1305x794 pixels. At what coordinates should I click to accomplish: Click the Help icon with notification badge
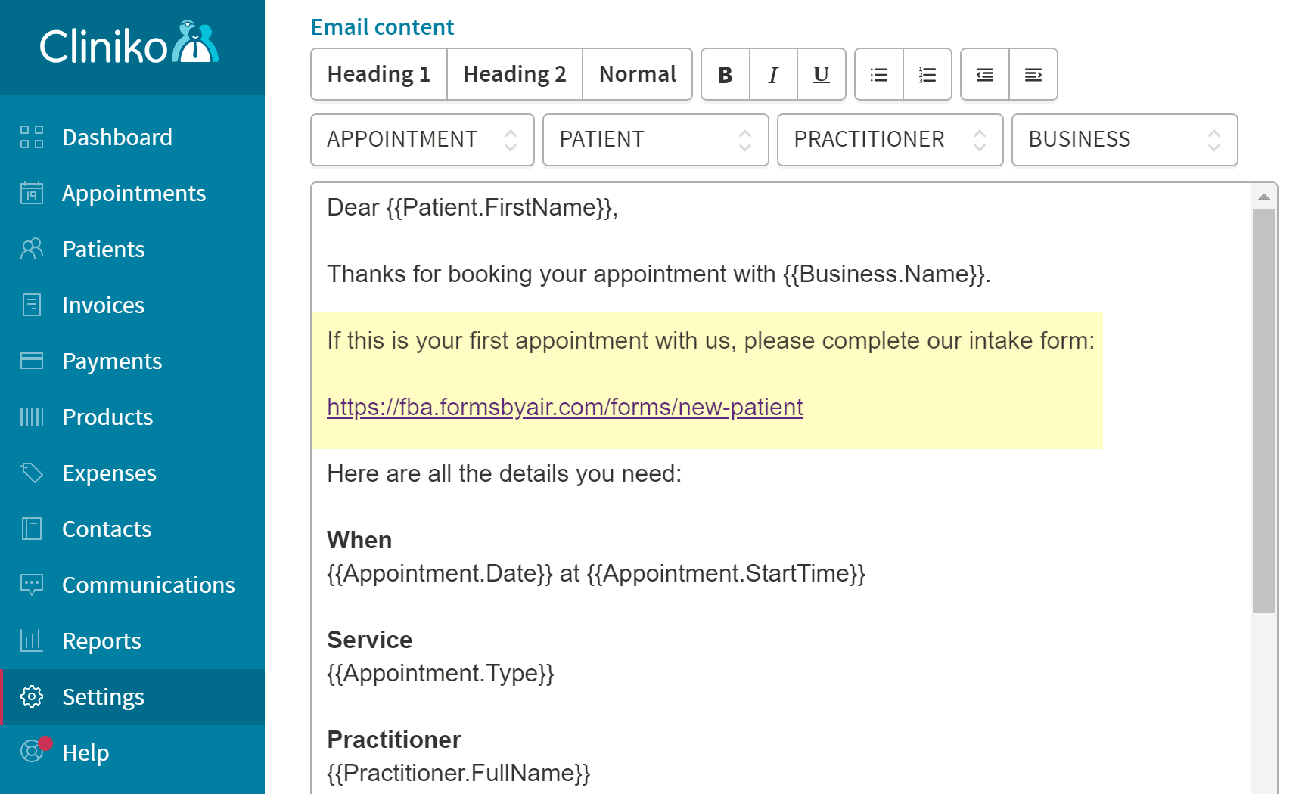coord(32,752)
